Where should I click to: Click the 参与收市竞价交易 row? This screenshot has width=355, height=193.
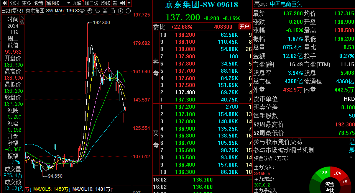(x=304, y=142)
